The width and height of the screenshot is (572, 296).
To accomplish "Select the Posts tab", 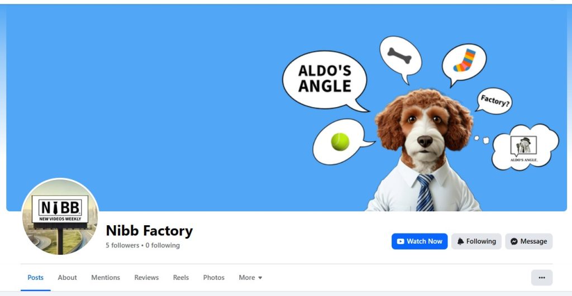I will (35, 278).
